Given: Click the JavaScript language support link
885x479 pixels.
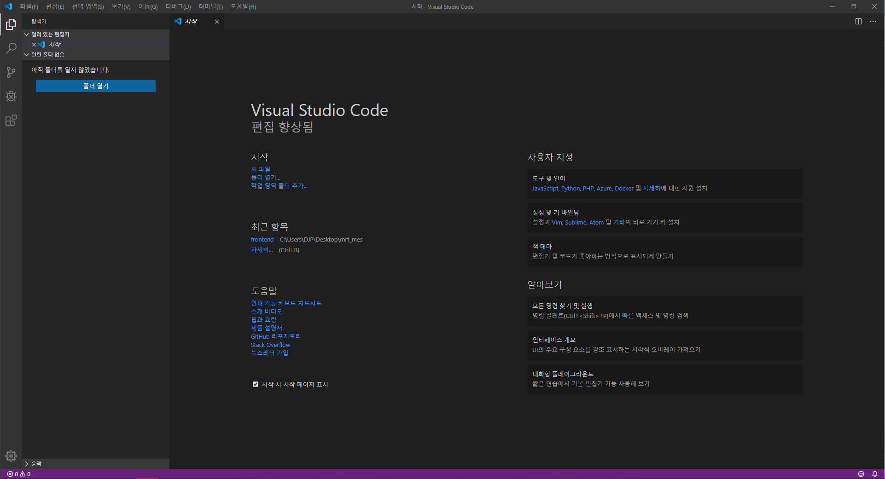Looking at the screenshot, I should pos(545,188).
